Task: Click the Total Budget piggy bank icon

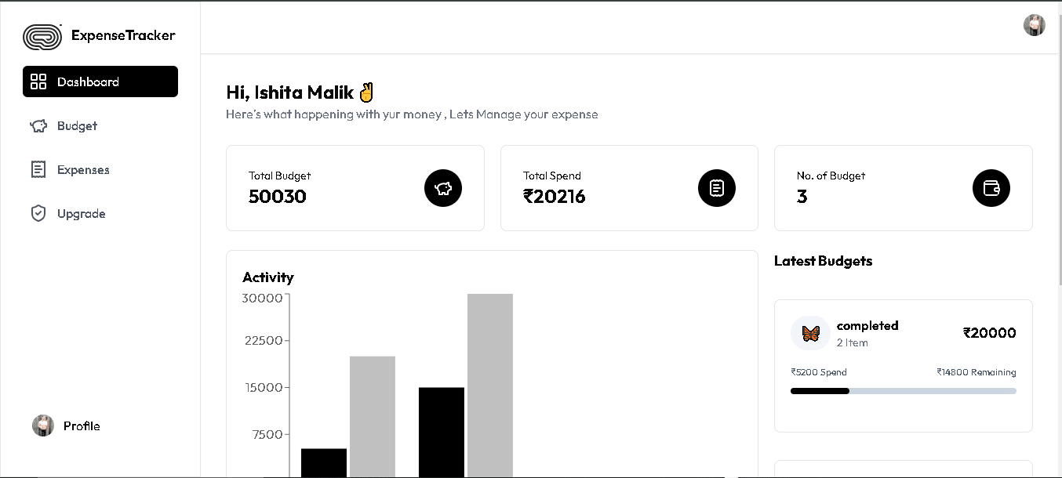Action: pyautogui.click(x=443, y=188)
